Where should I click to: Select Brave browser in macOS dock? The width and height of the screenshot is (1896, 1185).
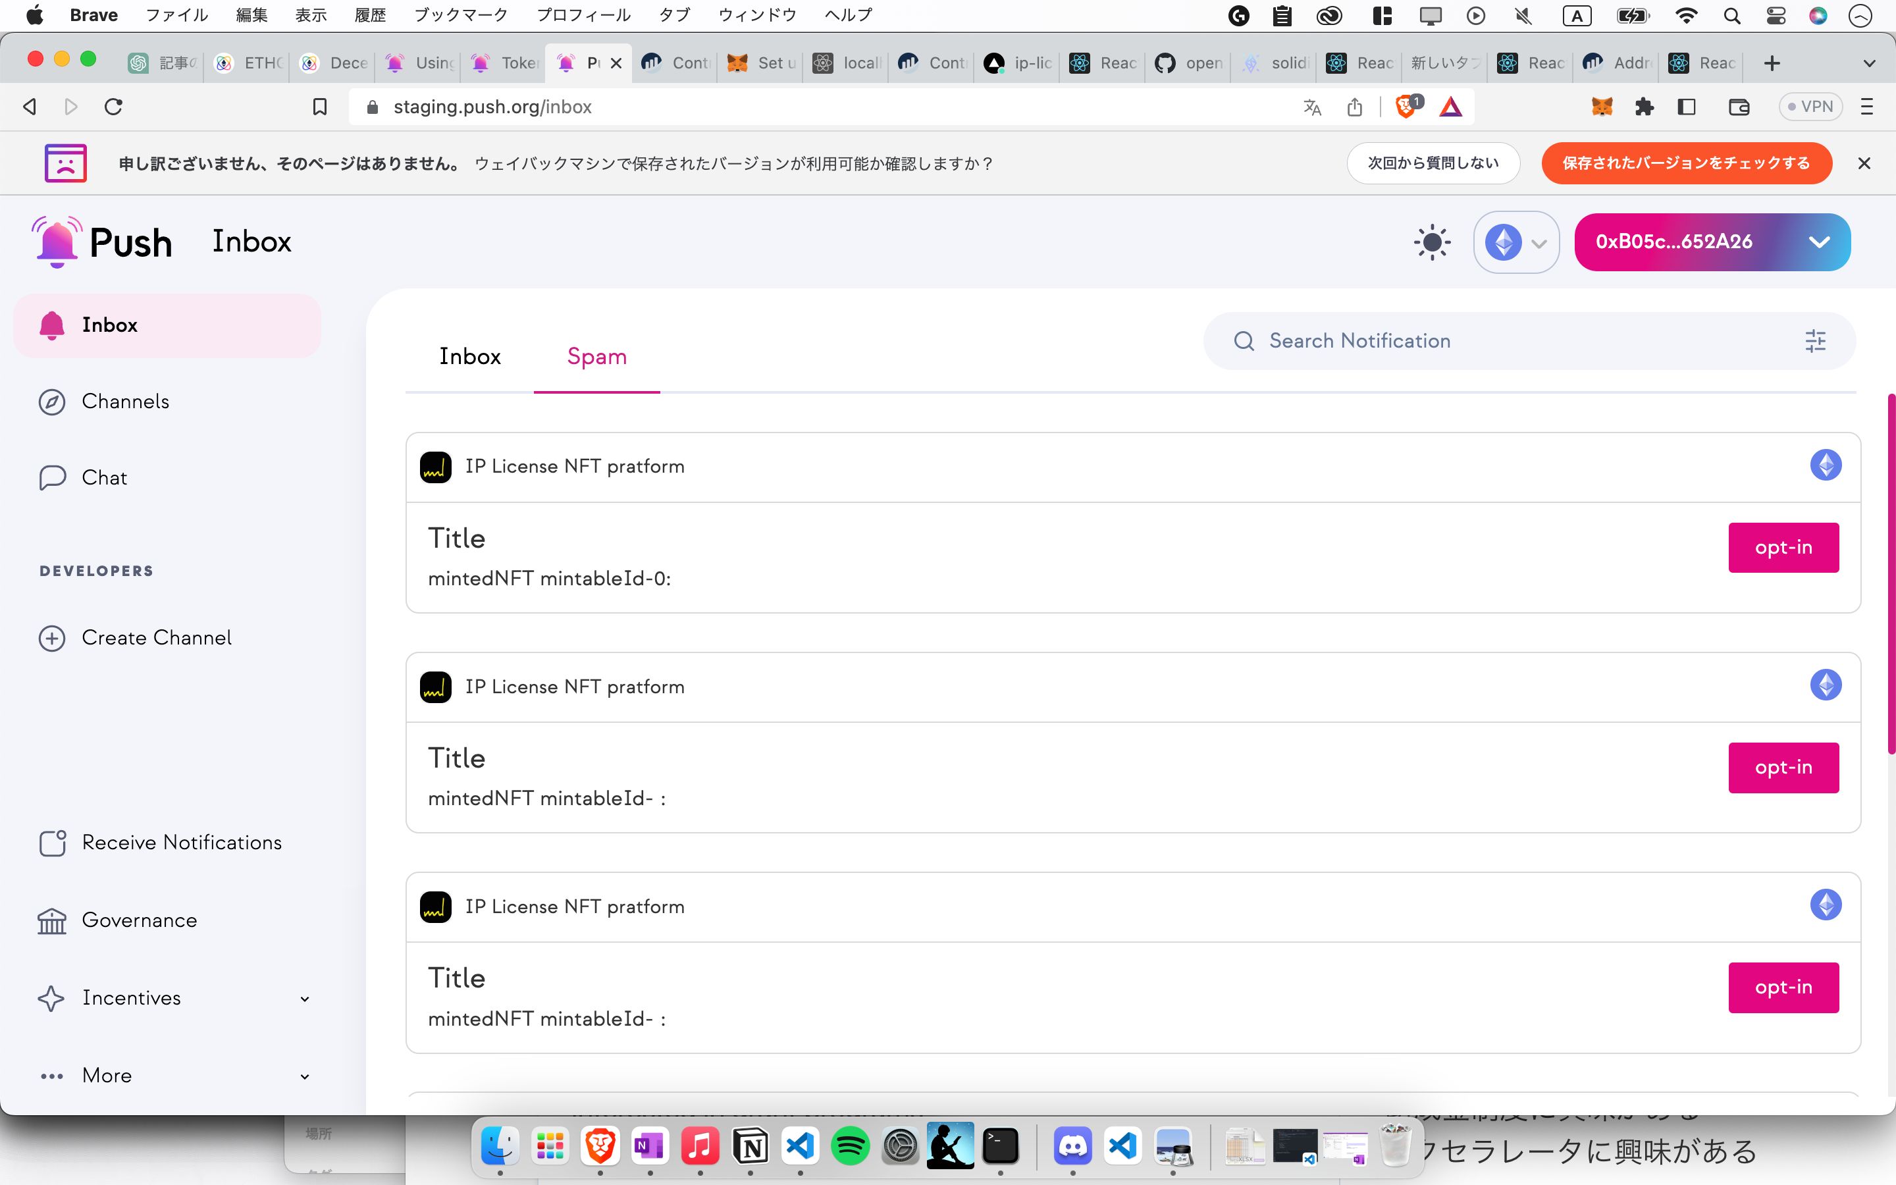coord(599,1147)
